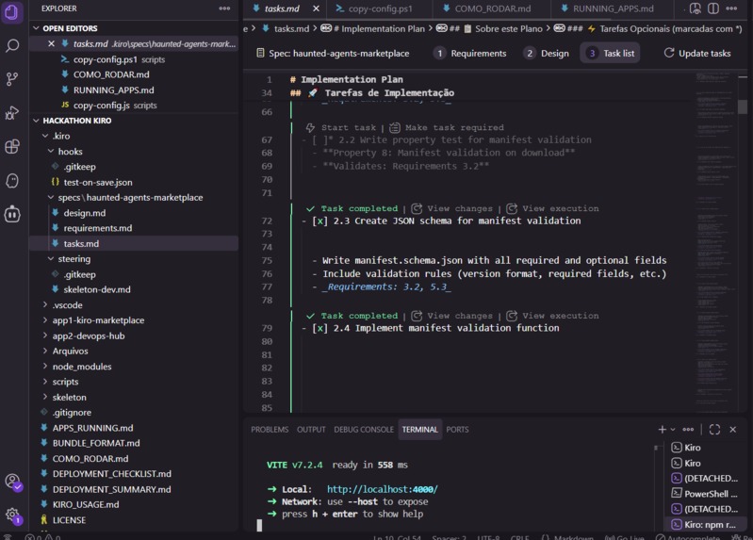Viewport: 753px width, 540px height.
Task: Open terminal panel more actions ellipsis
Action: pyautogui.click(x=688, y=429)
